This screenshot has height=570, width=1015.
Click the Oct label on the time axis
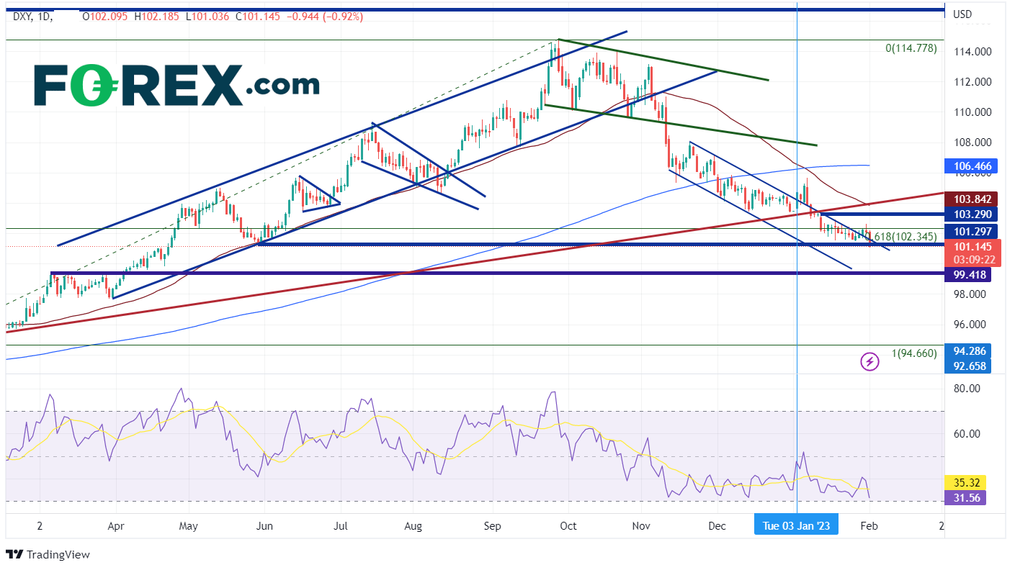tap(568, 526)
